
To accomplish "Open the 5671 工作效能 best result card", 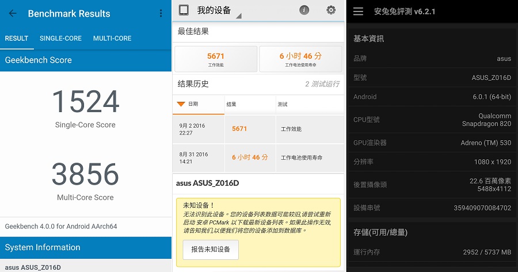I will tap(216, 59).
